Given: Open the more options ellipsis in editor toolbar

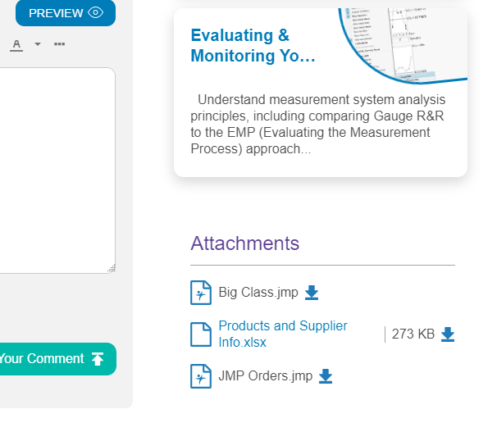Looking at the screenshot, I should click(x=59, y=43).
